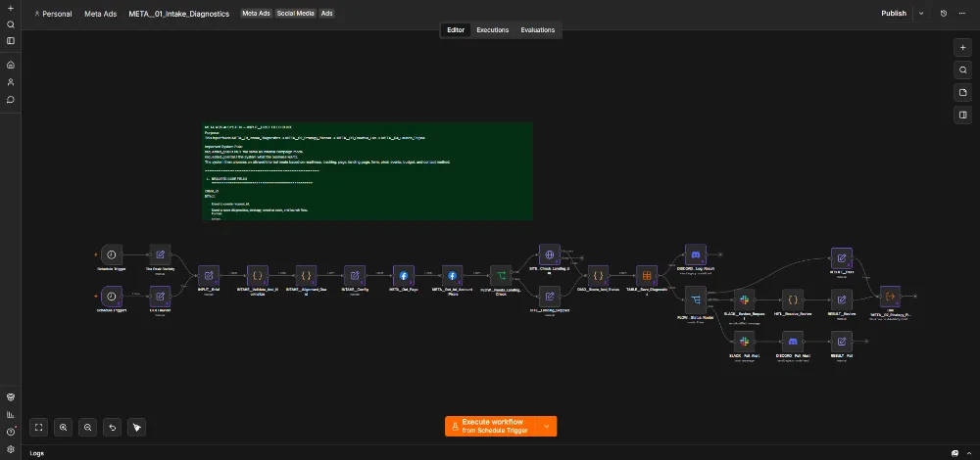Open the META__Get_Page Facebook node

point(404,275)
